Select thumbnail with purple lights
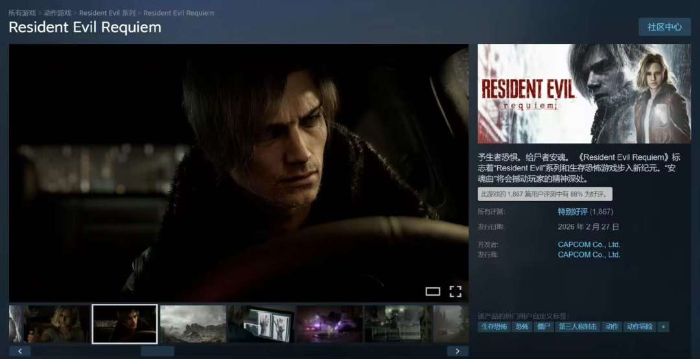Screen dimensions: 700x359 click(329, 324)
